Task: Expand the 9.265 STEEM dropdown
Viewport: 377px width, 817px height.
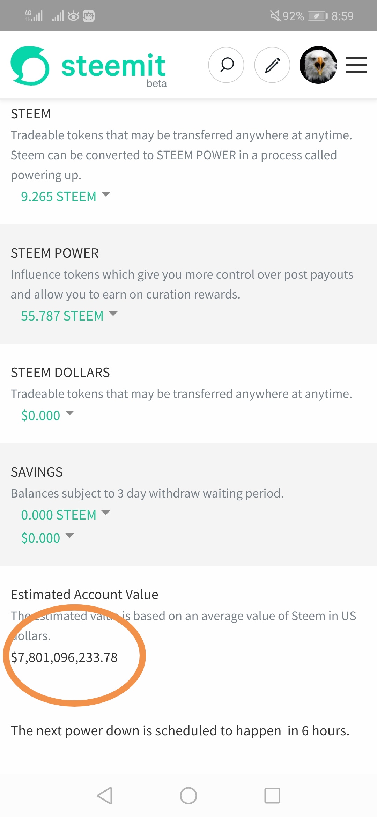Action: tap(66, 197)
